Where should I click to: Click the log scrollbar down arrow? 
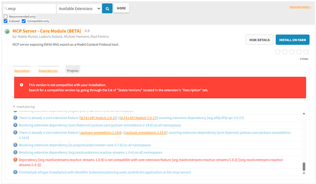click(304, 173)
